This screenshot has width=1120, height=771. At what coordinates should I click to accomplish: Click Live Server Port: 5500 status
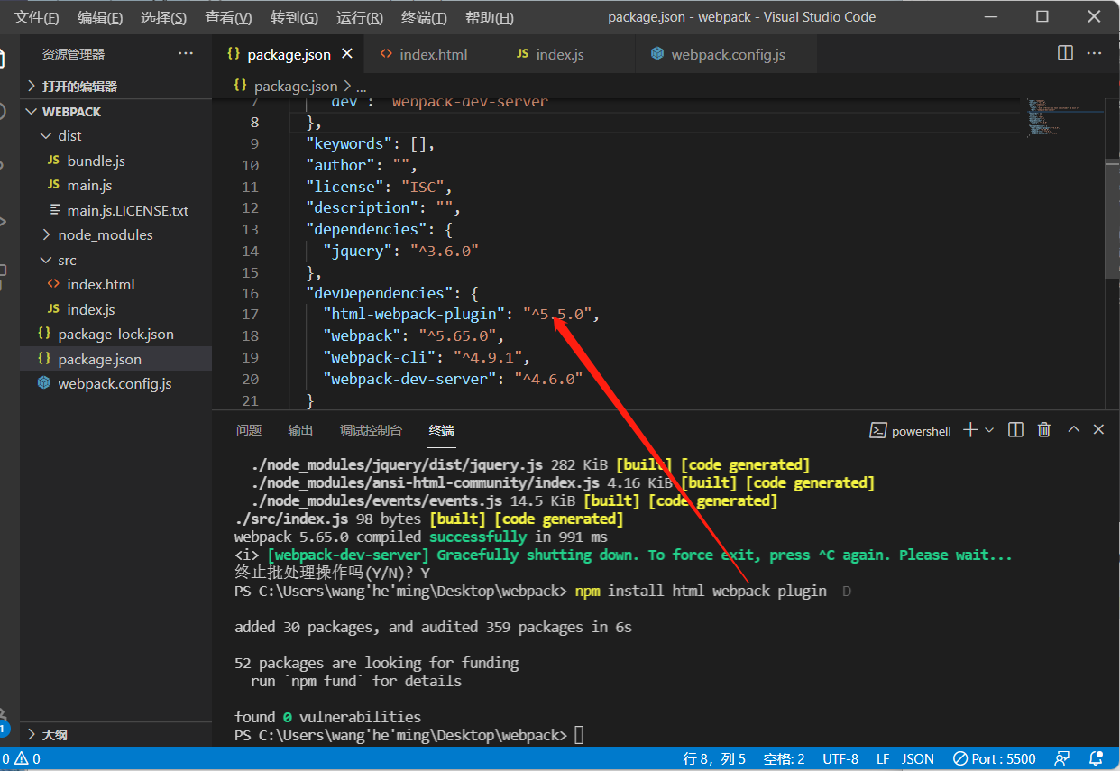994,759
